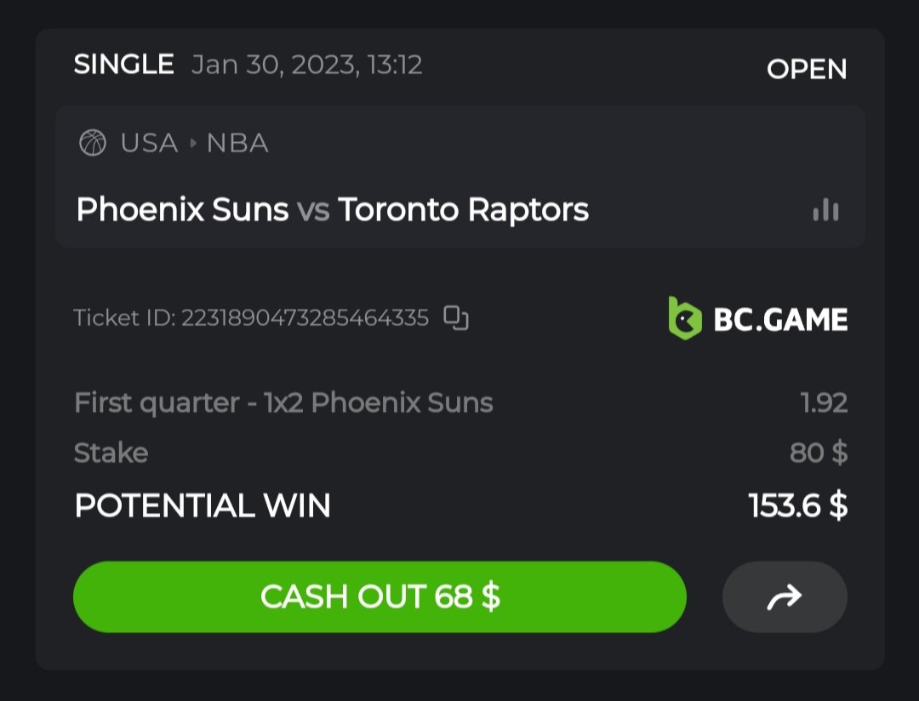Click the POTENTIAL WIN label
This screenshot has width=919, height=701.
click(203, 506)
